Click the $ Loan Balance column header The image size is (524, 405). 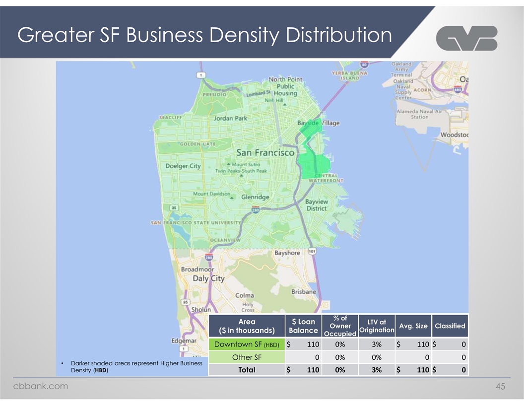click(303, 326)
